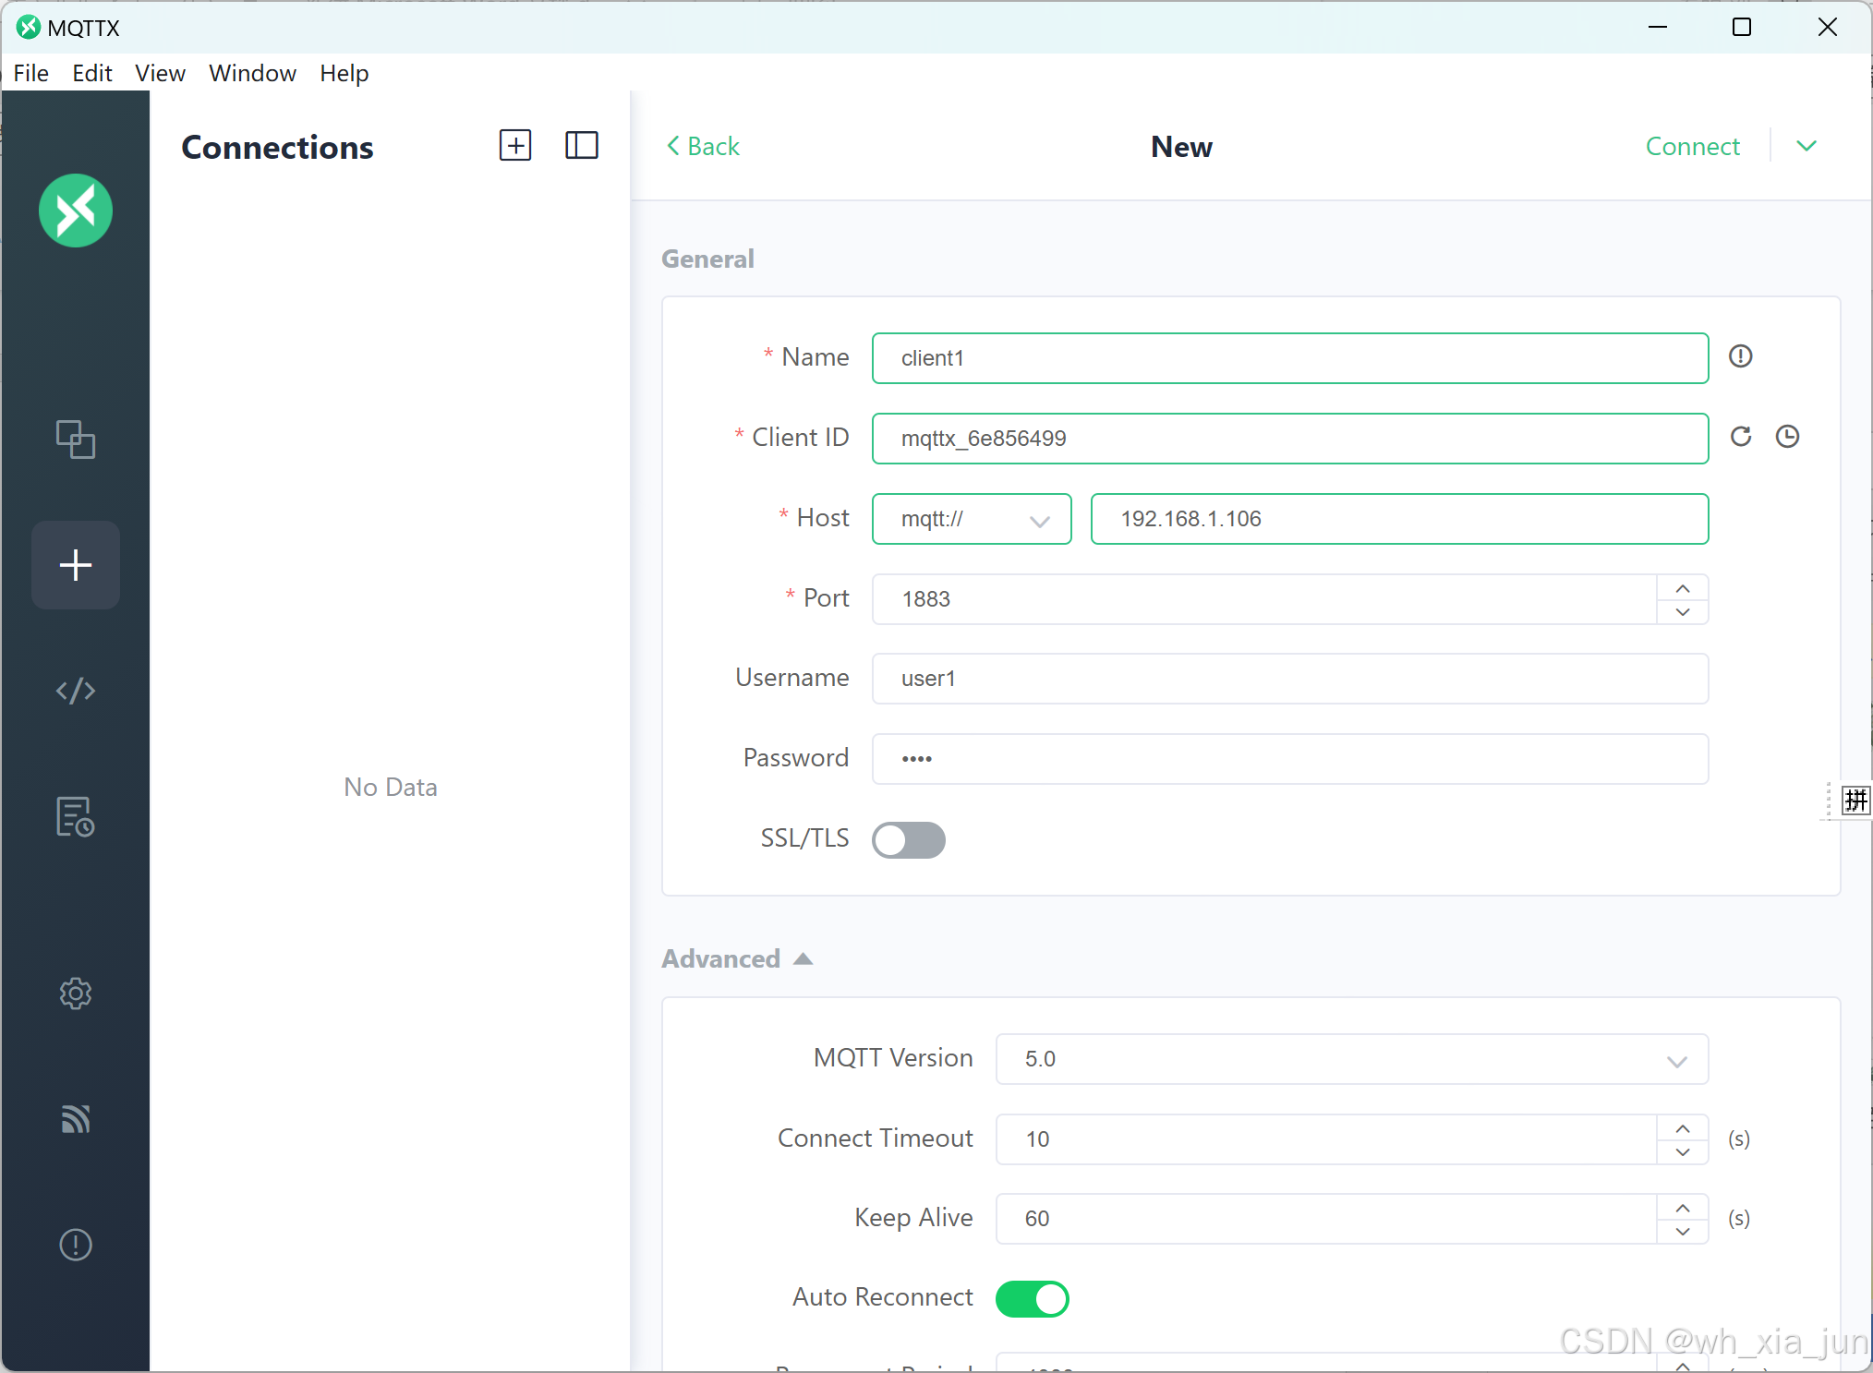Disable the Auto Reconnect switch

click(x=1032, y=1298)
